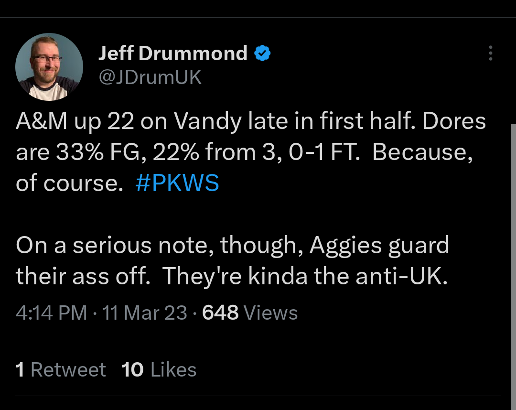Click the "They're kinda the anti-UK." sentence

pos(305,277)
